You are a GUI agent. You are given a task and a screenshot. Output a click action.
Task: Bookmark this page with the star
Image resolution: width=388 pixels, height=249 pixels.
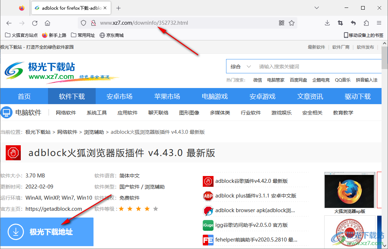292,23
